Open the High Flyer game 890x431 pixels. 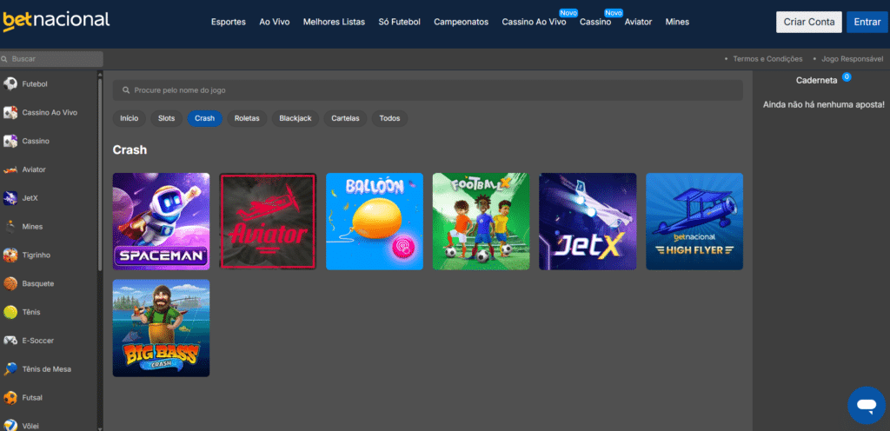(x=694, y=222)
